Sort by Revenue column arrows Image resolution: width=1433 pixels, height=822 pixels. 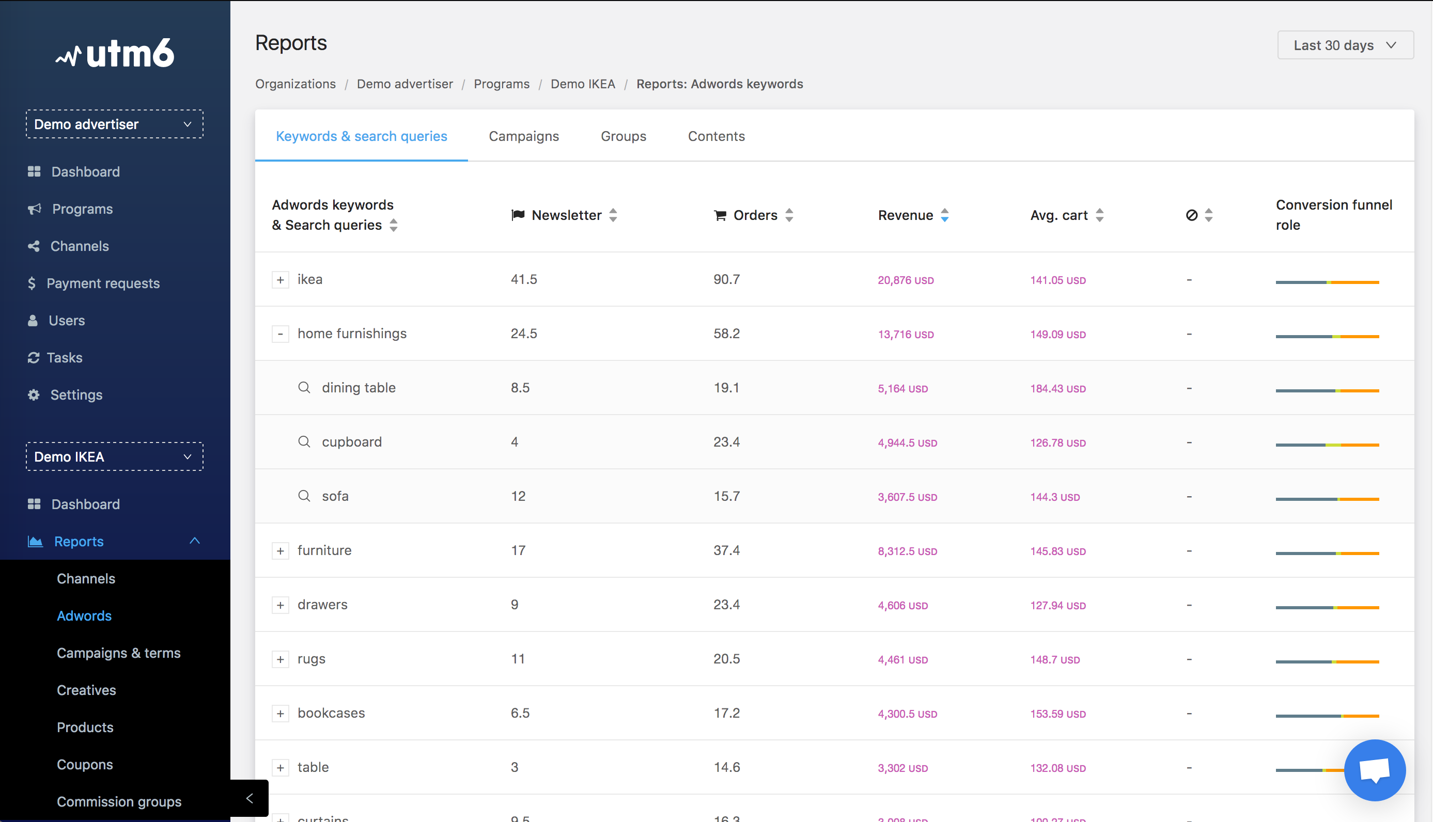(x=944, y=215)
